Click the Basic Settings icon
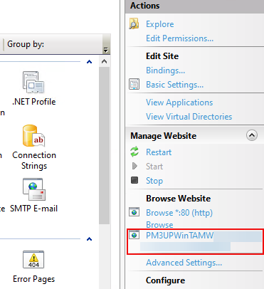 pyautogui.click(x=134, y=84)
